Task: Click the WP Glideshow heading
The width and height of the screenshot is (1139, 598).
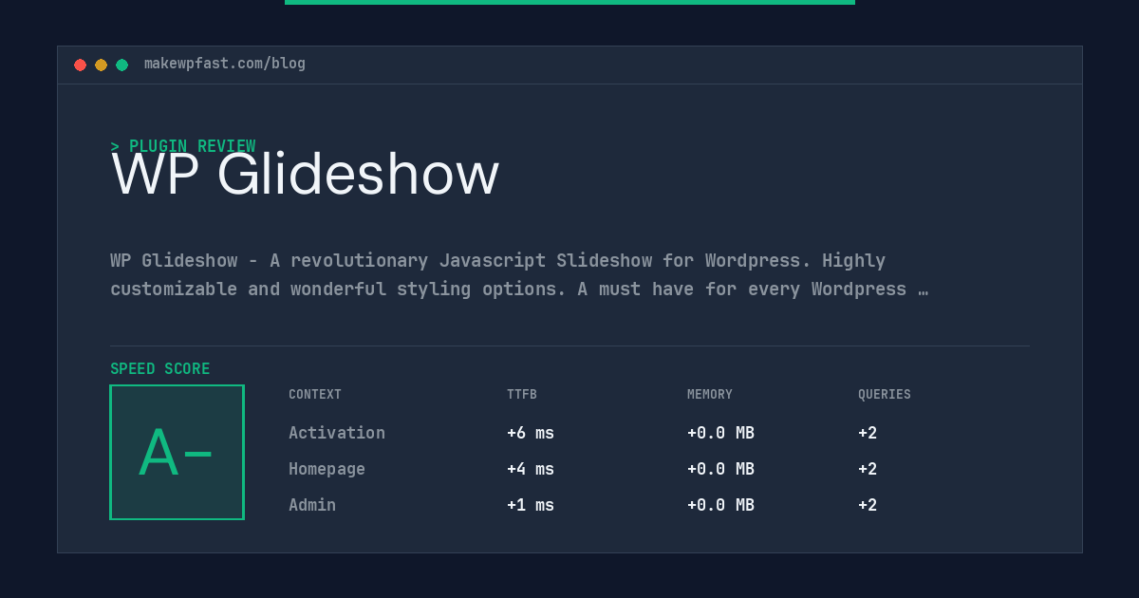Action: tap(305, 175)
